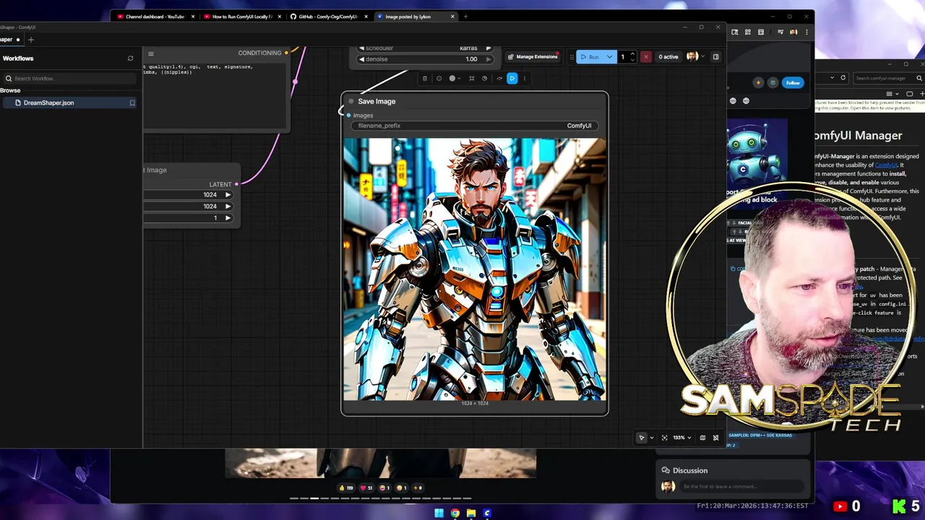The width and height of the screenshot is (925, 520).
Task: Click the images input slot
Action: 348,116
